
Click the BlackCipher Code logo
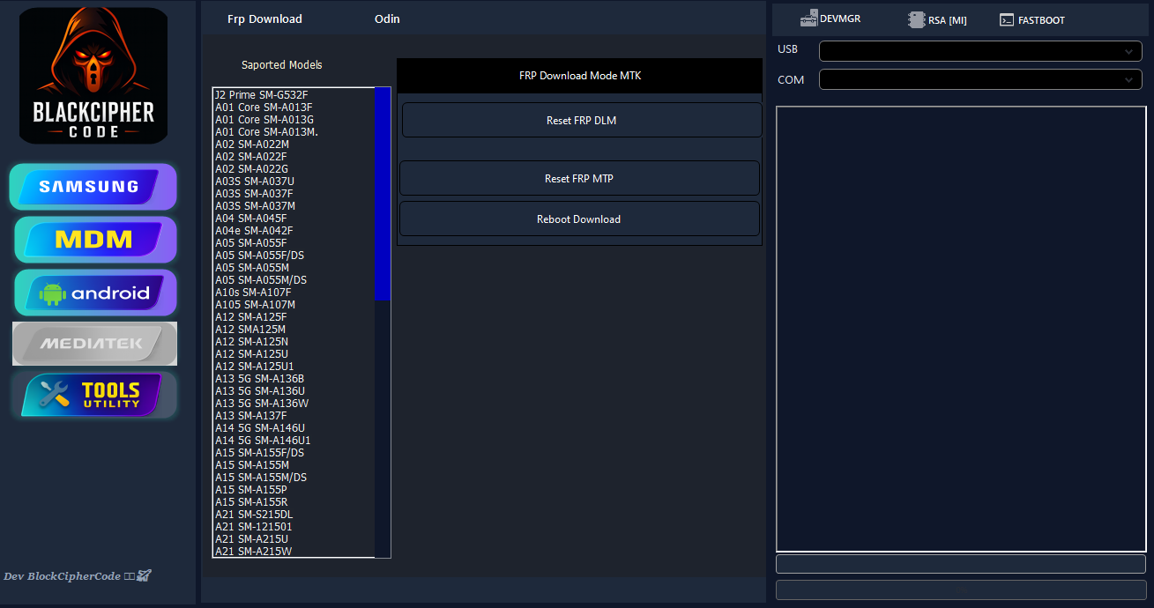coord(93,76)
